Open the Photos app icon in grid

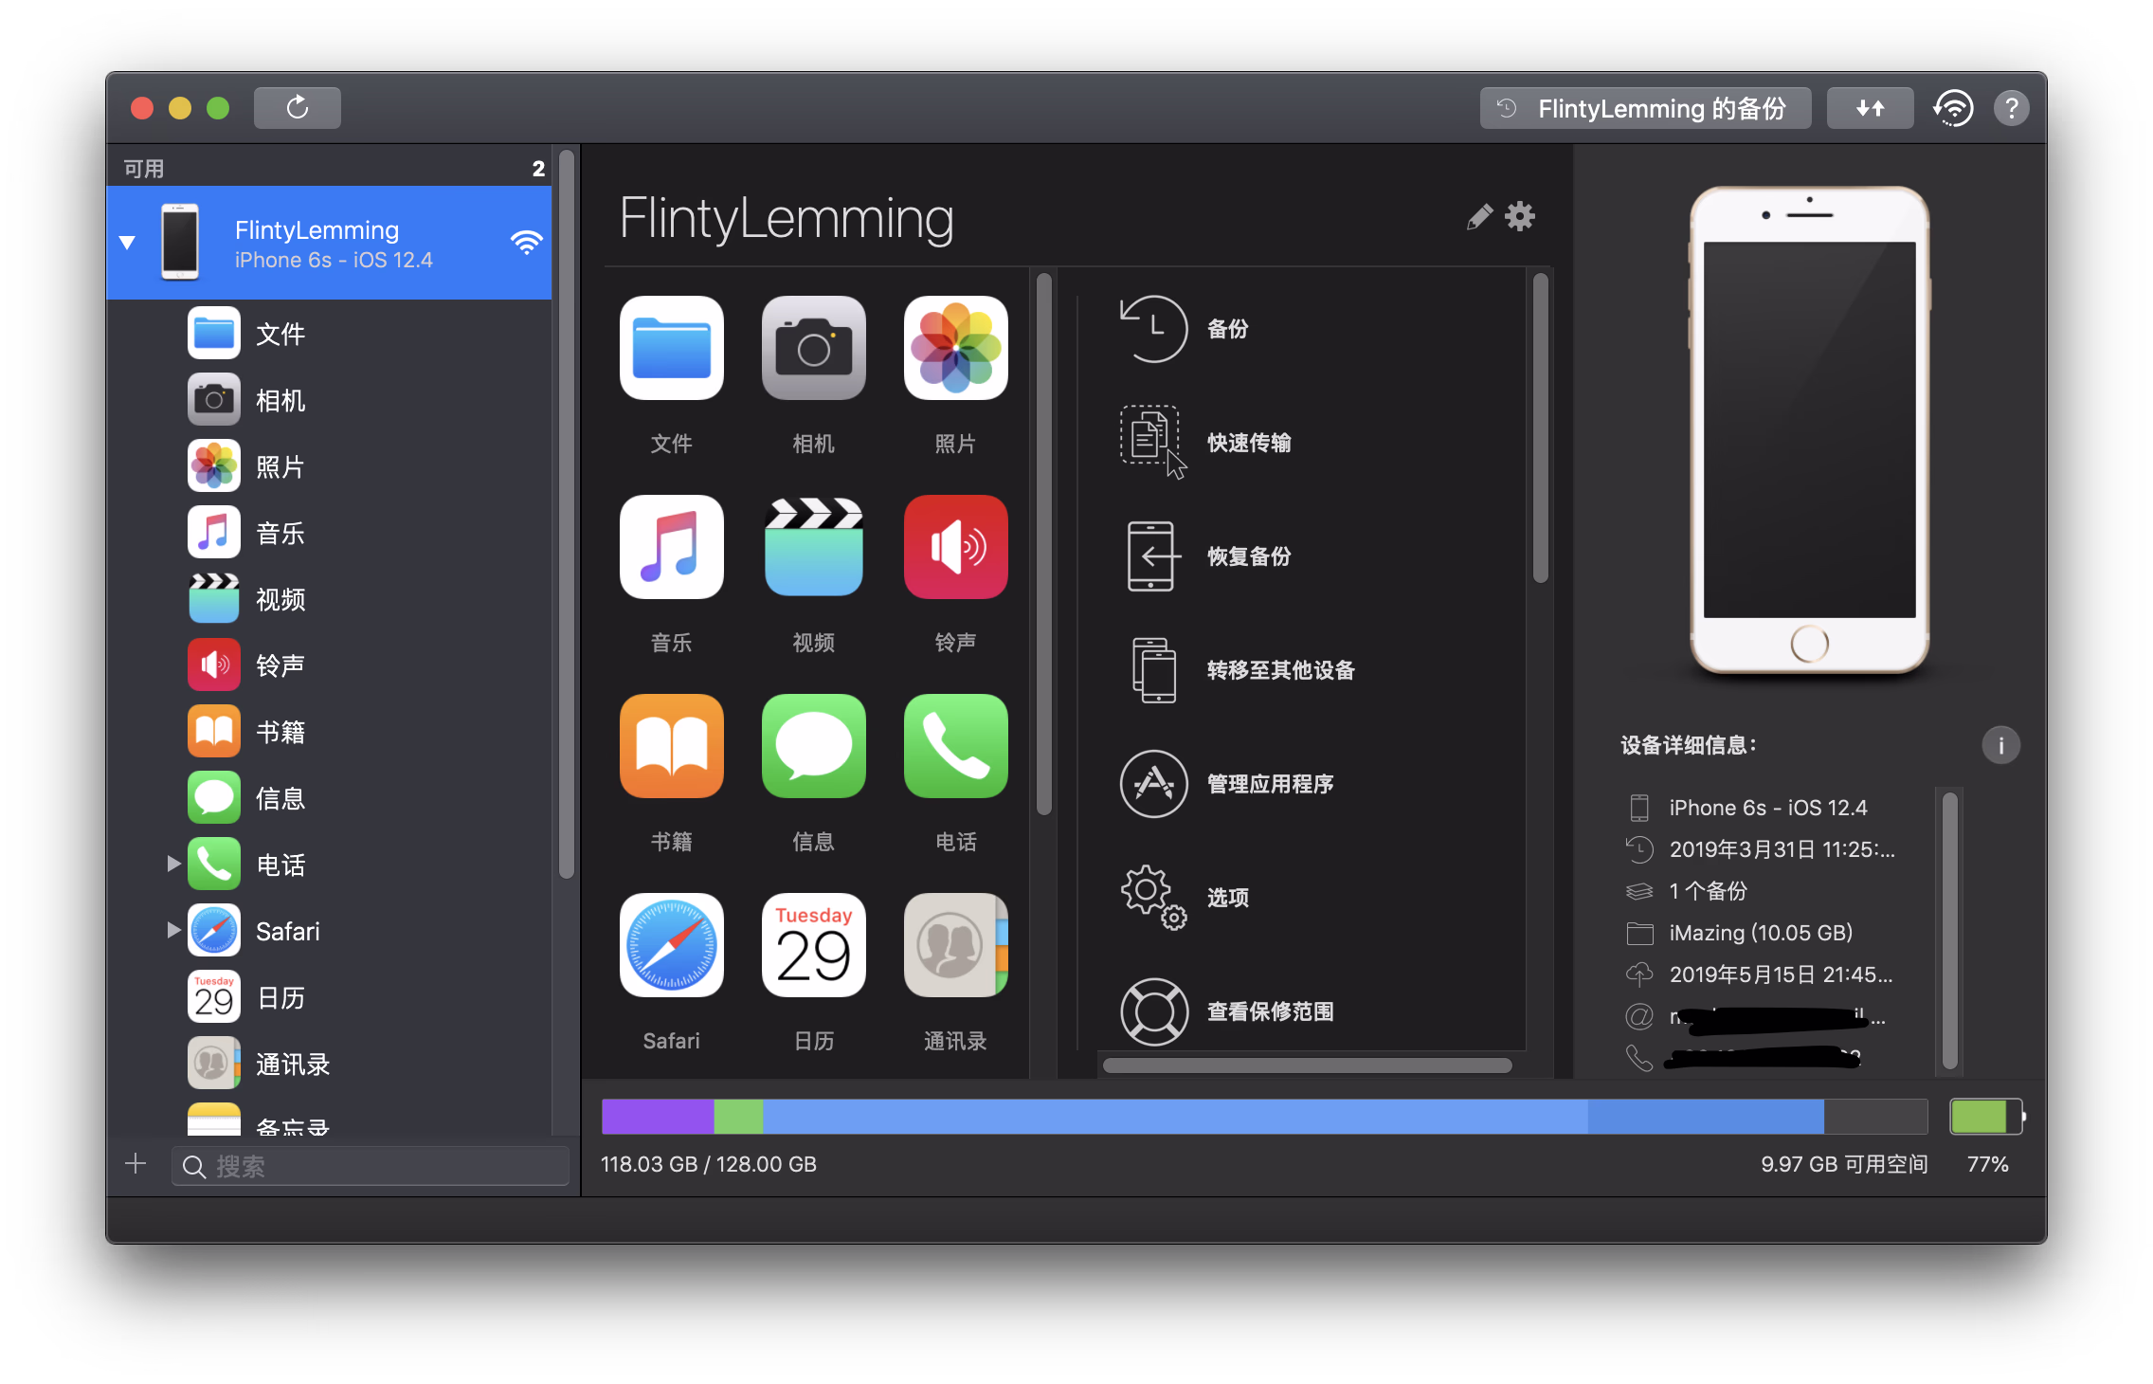coord(955,348)
